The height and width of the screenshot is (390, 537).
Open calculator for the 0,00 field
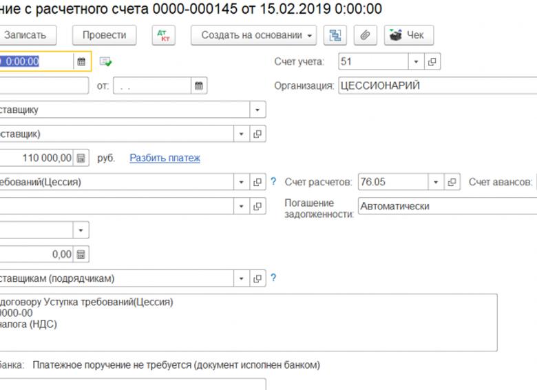coord(81,255)
